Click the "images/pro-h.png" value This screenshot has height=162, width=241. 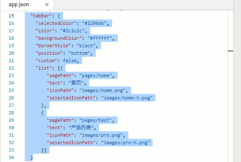[x=125, y=143]
